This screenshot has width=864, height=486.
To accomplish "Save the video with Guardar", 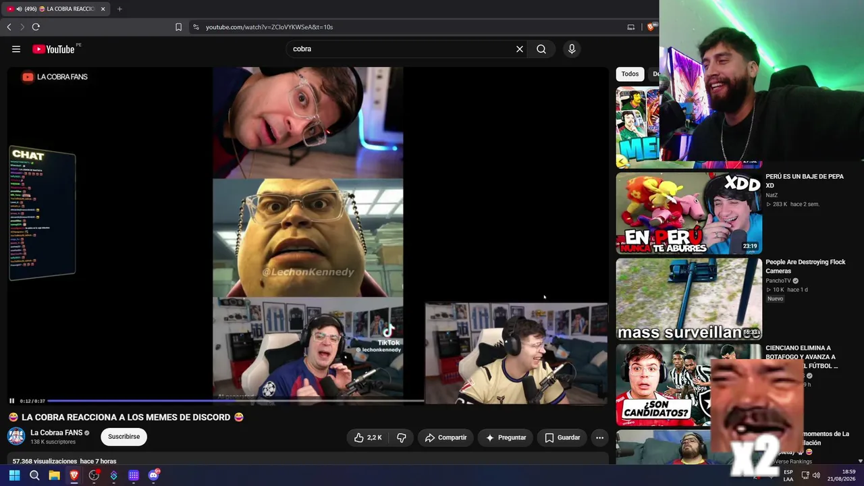I will [562, 437].
